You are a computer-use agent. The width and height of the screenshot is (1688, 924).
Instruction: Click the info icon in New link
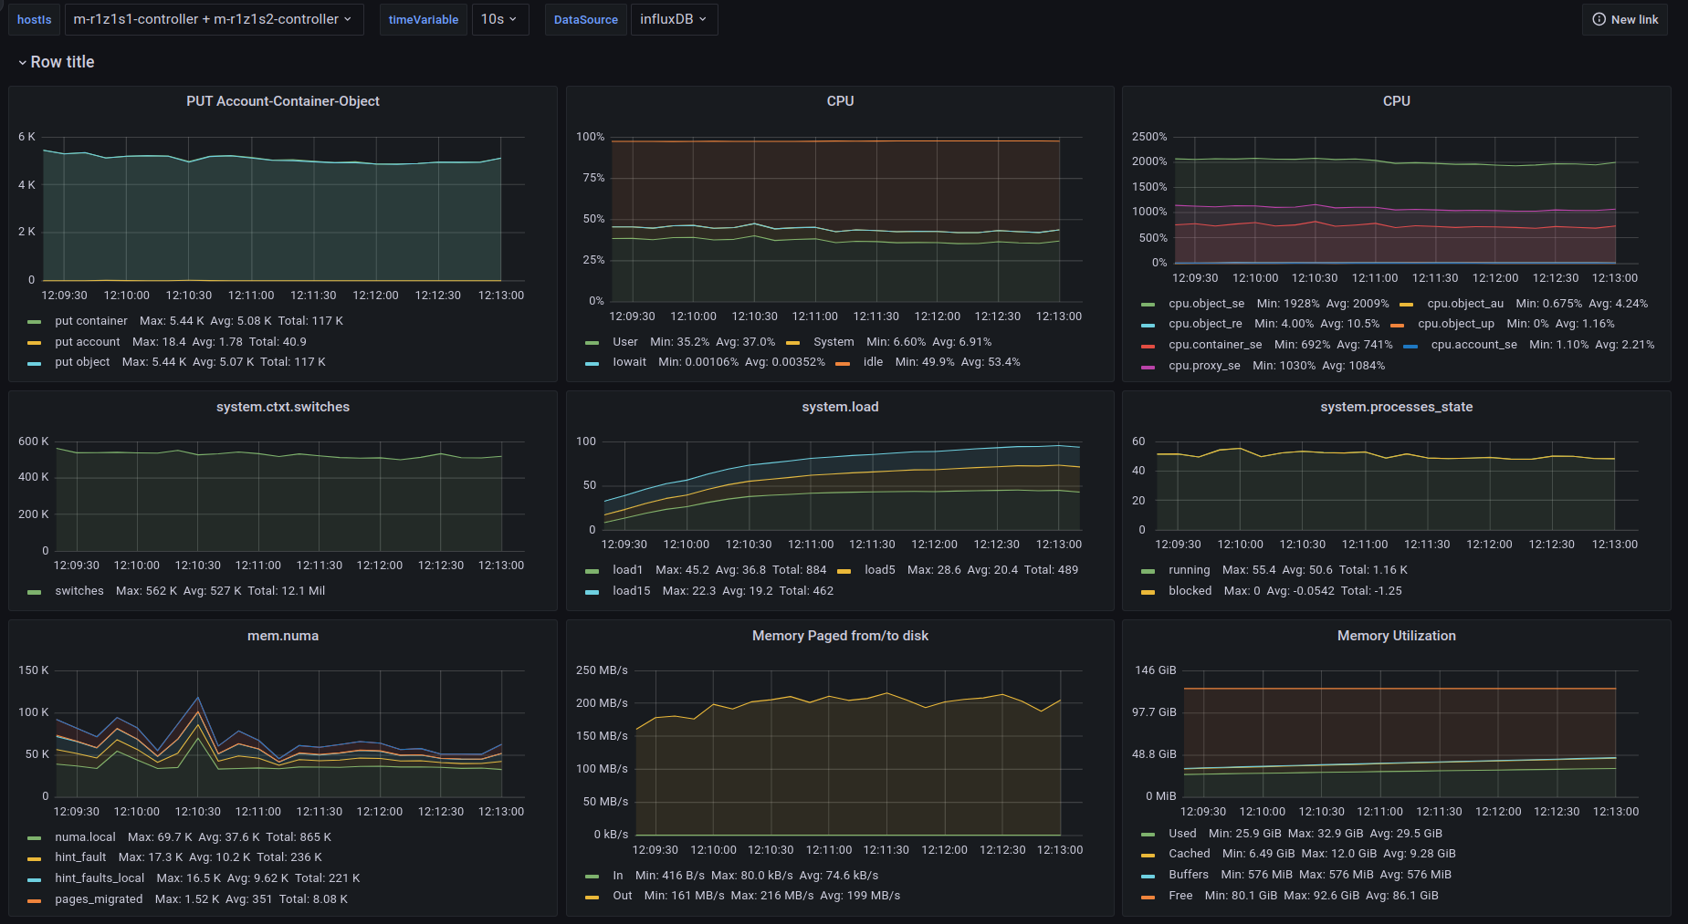click(1599, 19)
